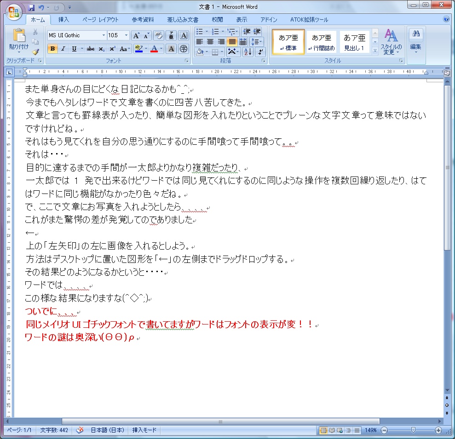Open the ページ レイアウト tab
455x439 pixels.
(x=100, y=20)
